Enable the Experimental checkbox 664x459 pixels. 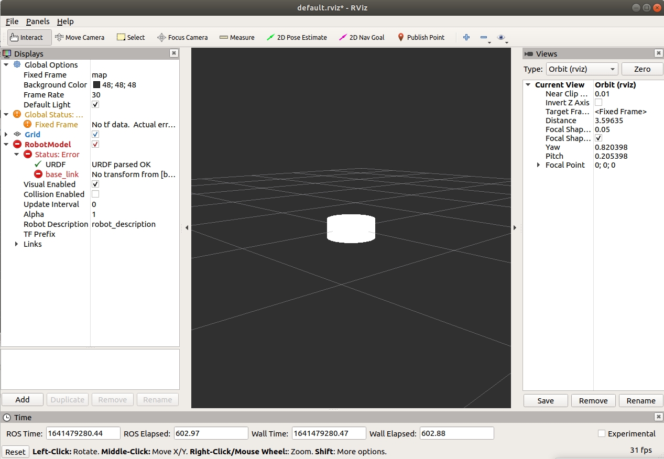click(602, 433)
